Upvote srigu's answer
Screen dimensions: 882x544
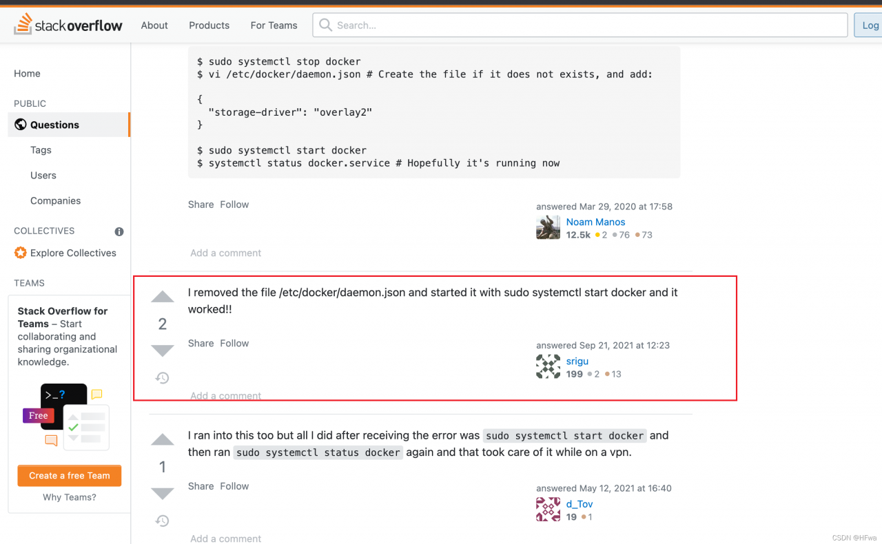pos(162,296)
